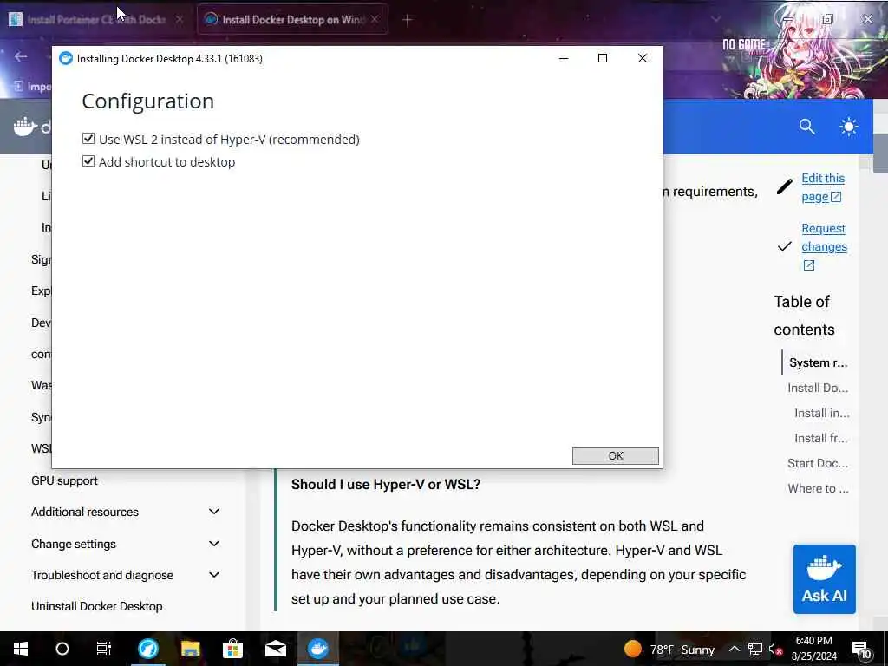This screenshot has width=888, height=666.
Task: Open volume tray icon
Action: coord(775,649)
